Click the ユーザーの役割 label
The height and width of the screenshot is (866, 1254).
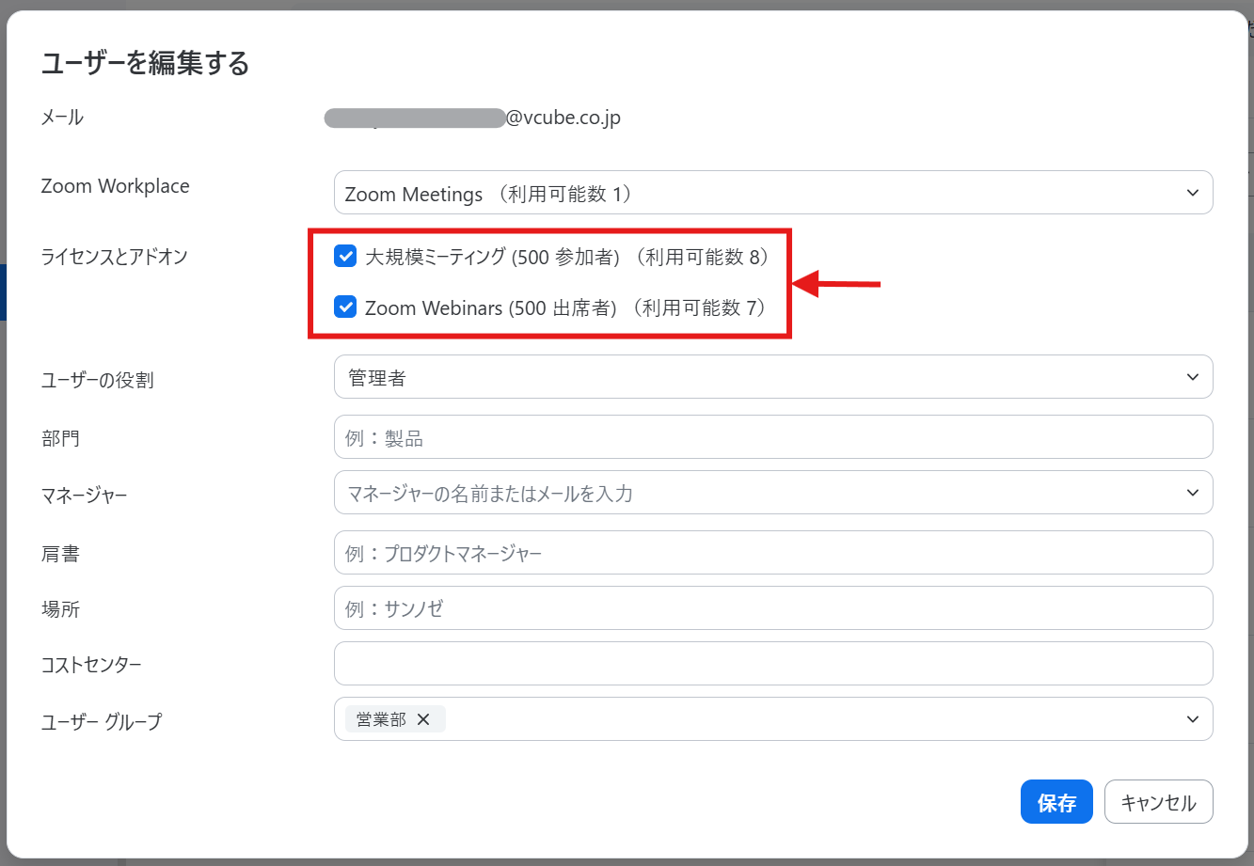[x=97, y=381]
